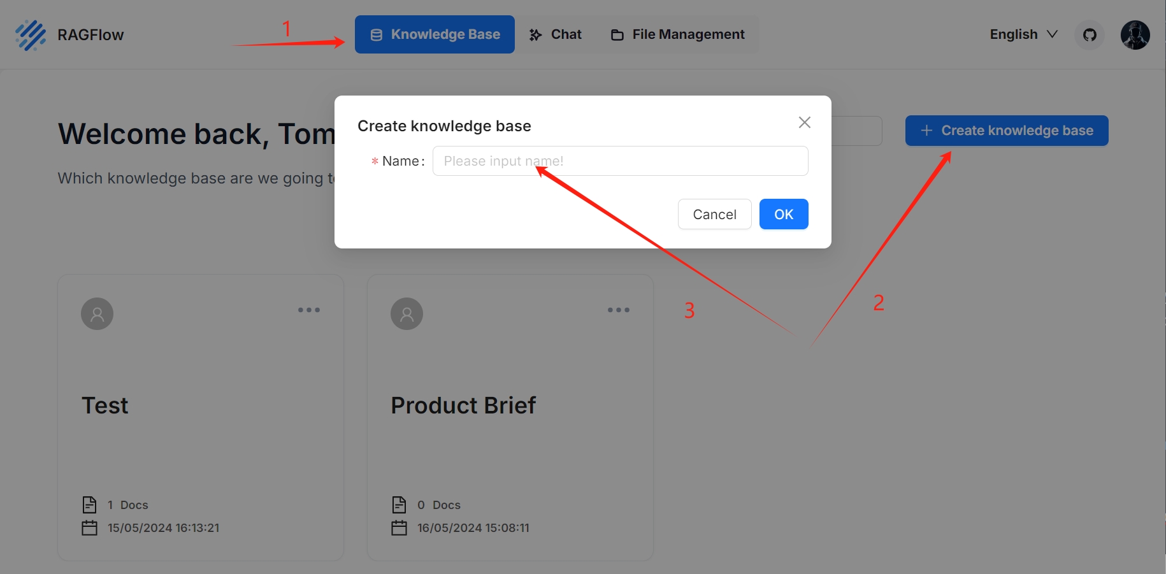
Task: Click the OK button in the dialog
Action: pyautogui.click(x=784, y=214)
